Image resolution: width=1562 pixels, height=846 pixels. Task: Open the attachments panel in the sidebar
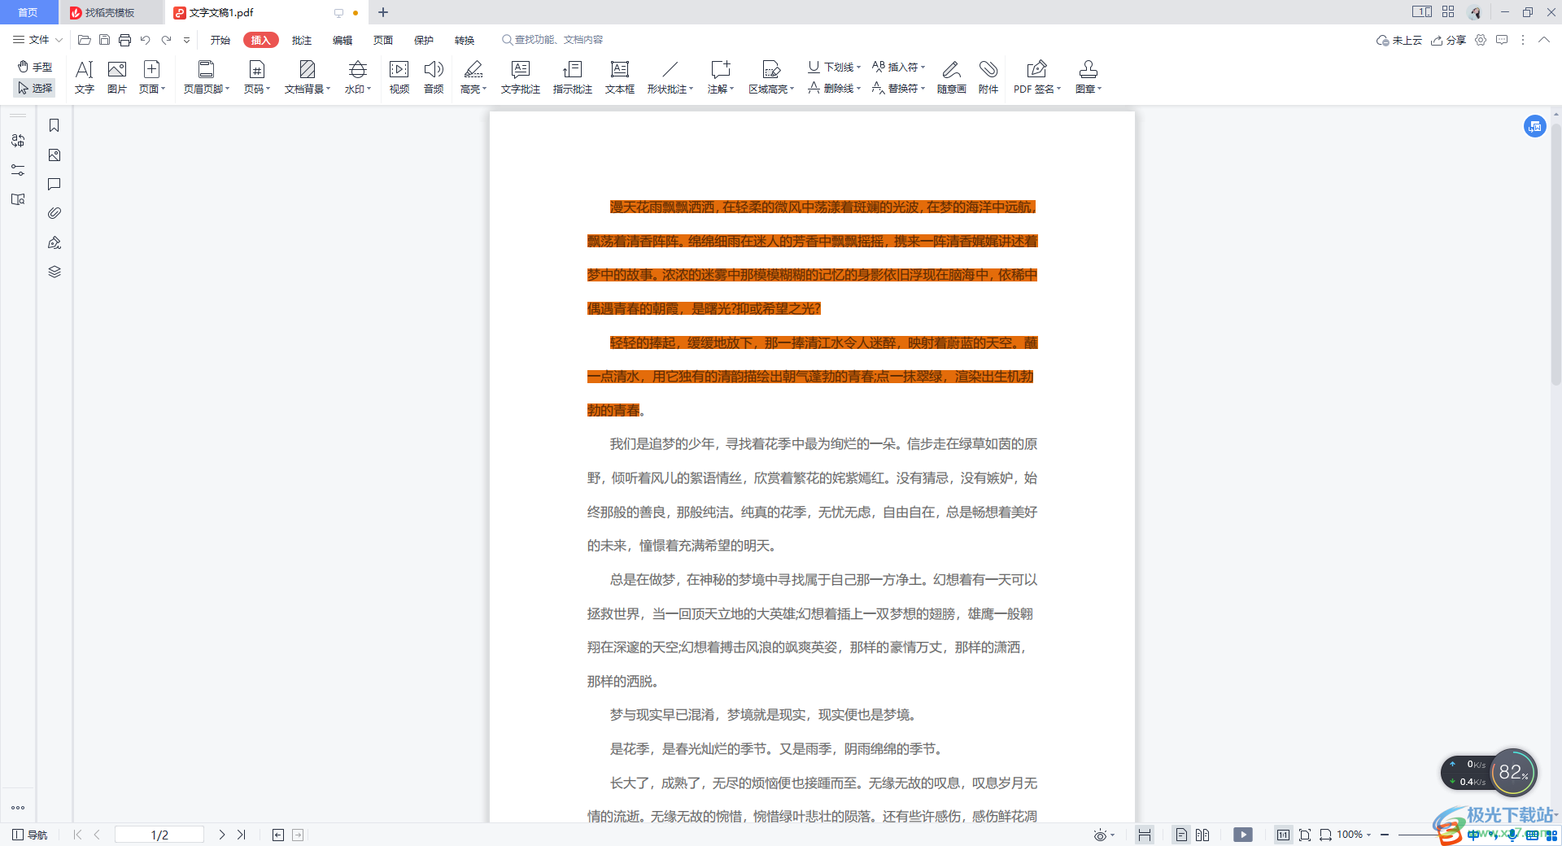55,213
